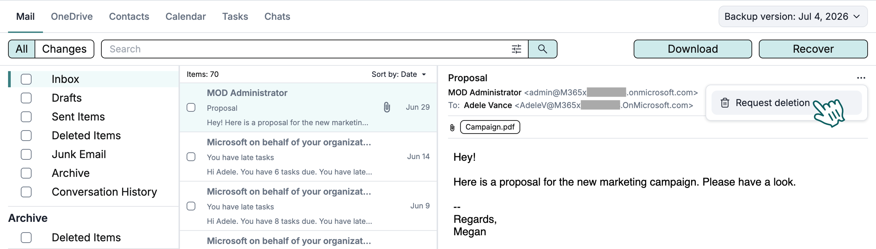Select checkbox for the Proposal email

(191, 107)
